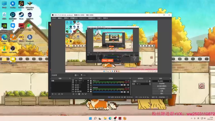
Task: Toggle the lock on 游戏源 3
Action: [91, 85]
